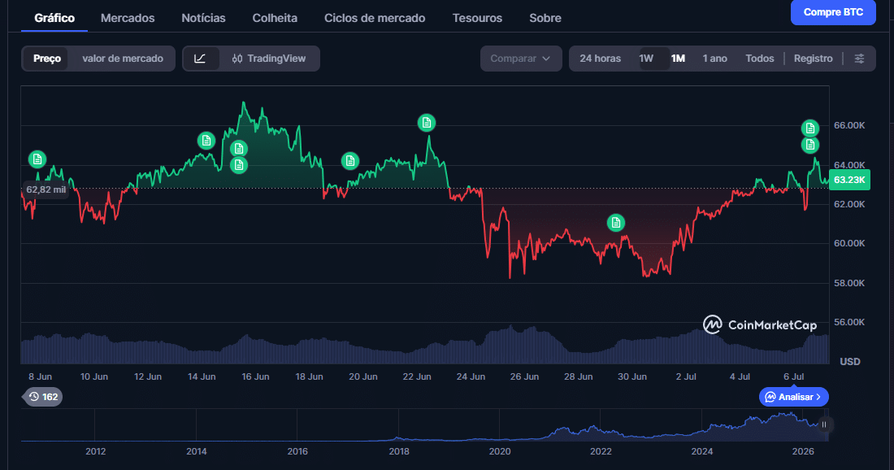Select 24 horas time range
This screenshot has height=470, width=894.
601,59
